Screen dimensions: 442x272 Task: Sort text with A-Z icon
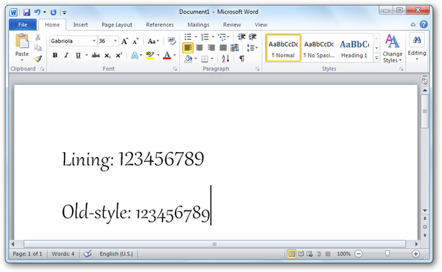(x=225, y=59)
